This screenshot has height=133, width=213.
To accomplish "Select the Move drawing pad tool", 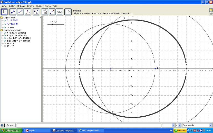I will coord(68,12).
